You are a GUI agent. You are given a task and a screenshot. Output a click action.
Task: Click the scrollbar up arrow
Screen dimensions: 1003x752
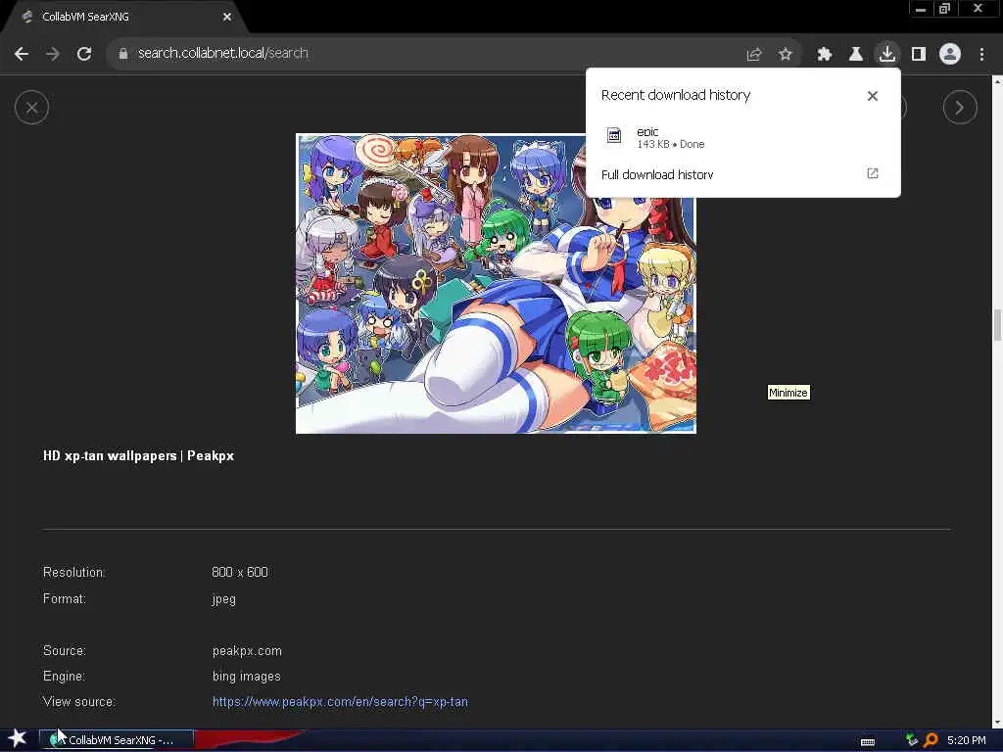click(997, 81)
